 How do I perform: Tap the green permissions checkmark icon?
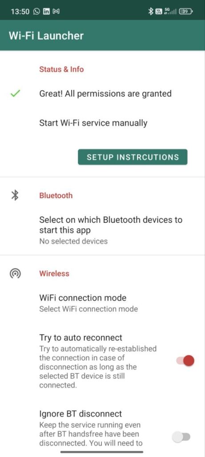point(15,94)
